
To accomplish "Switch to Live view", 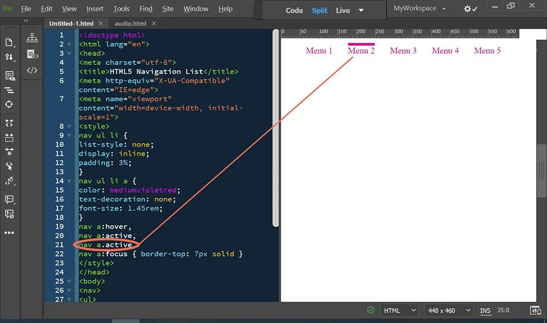I will click(x=342, y=10).
